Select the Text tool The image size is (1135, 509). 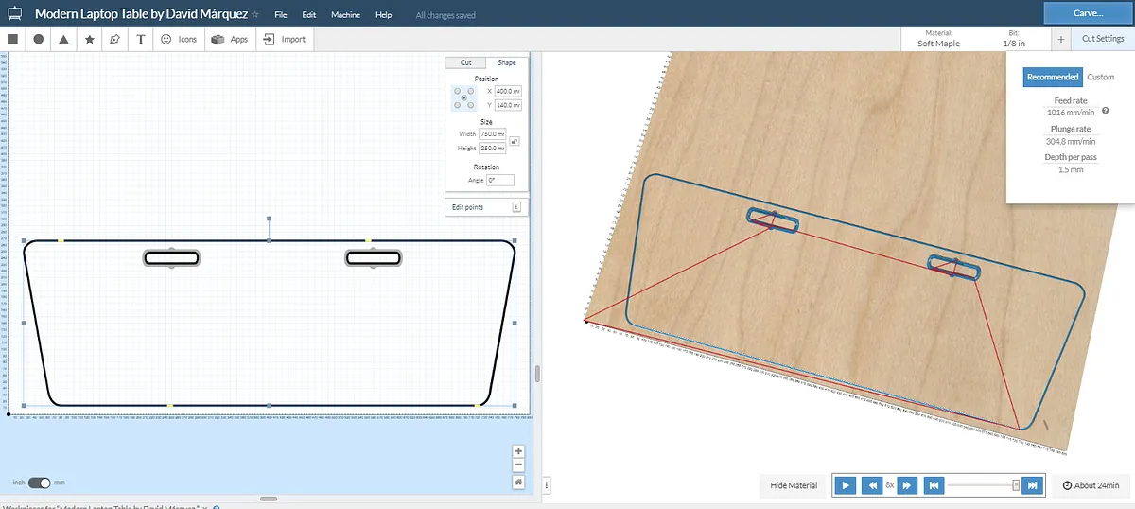tap(141, 40)
